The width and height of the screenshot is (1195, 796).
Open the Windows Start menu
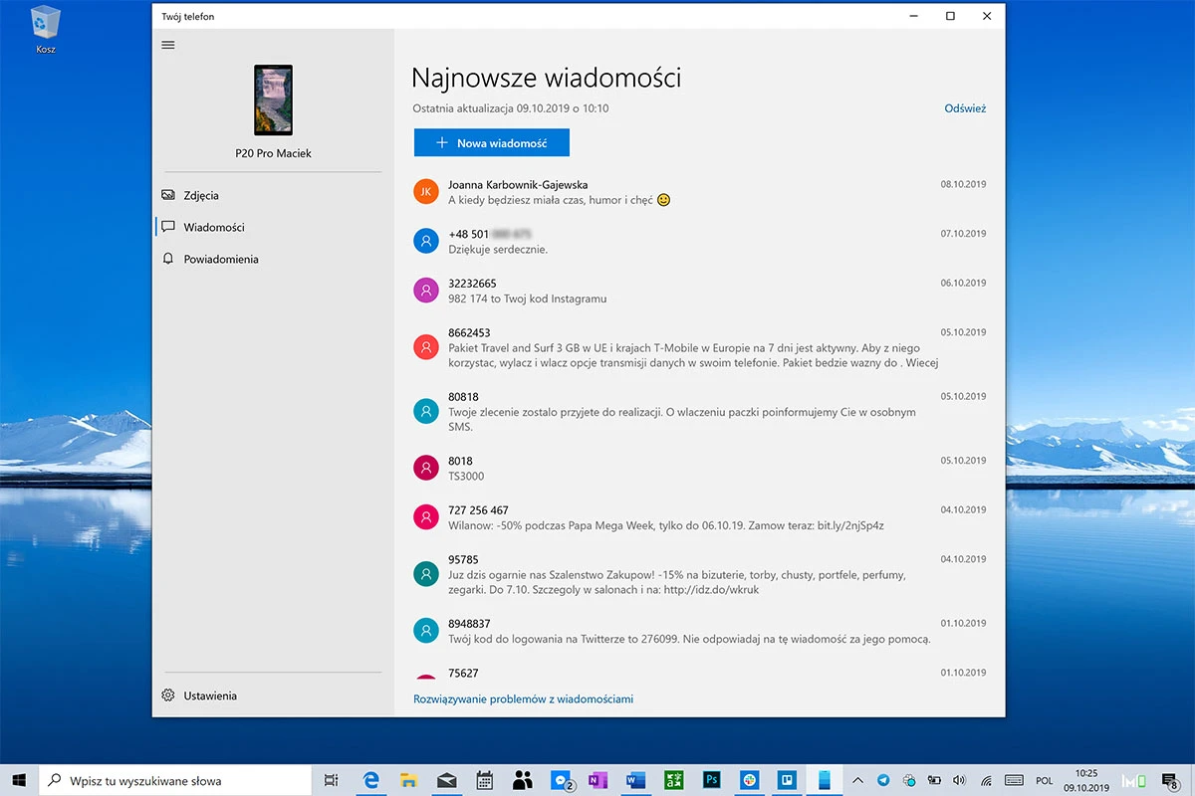point(19,781)
